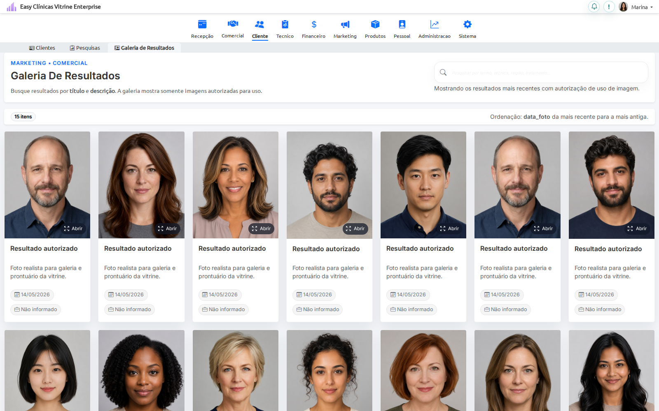
Task: Click the MARKETING • COMERCIAL breadcrumb label
Action: pyautogui.click(x=49, y=63)
